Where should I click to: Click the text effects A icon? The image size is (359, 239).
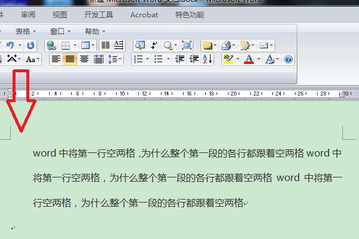[x=270, y=59]
